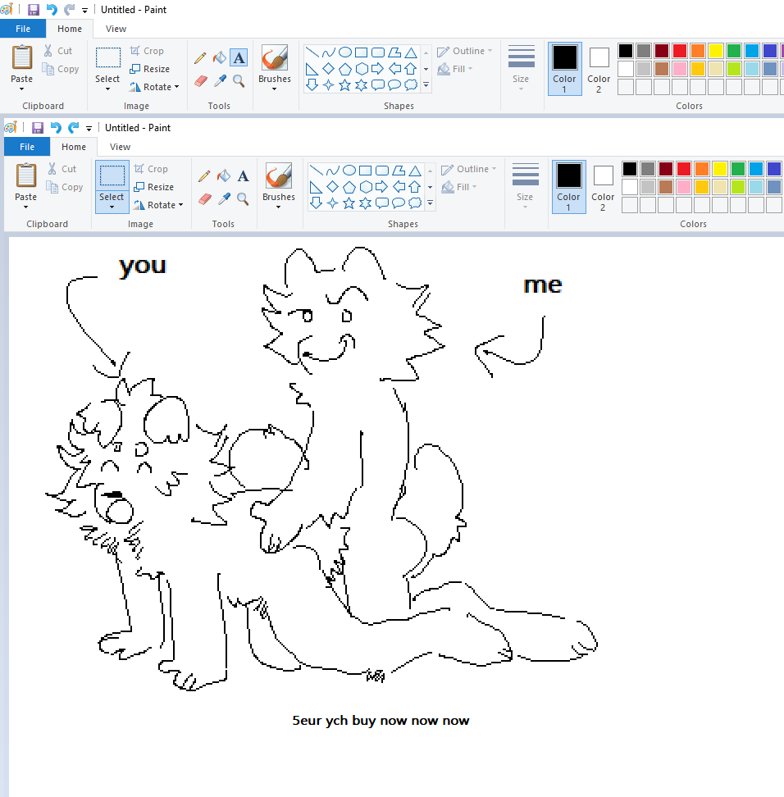Image resolution: width=784 pixels, height=797 pixels.
Task: Select Home tab in the upper Paint window
Action: click(x=70, y=29)
